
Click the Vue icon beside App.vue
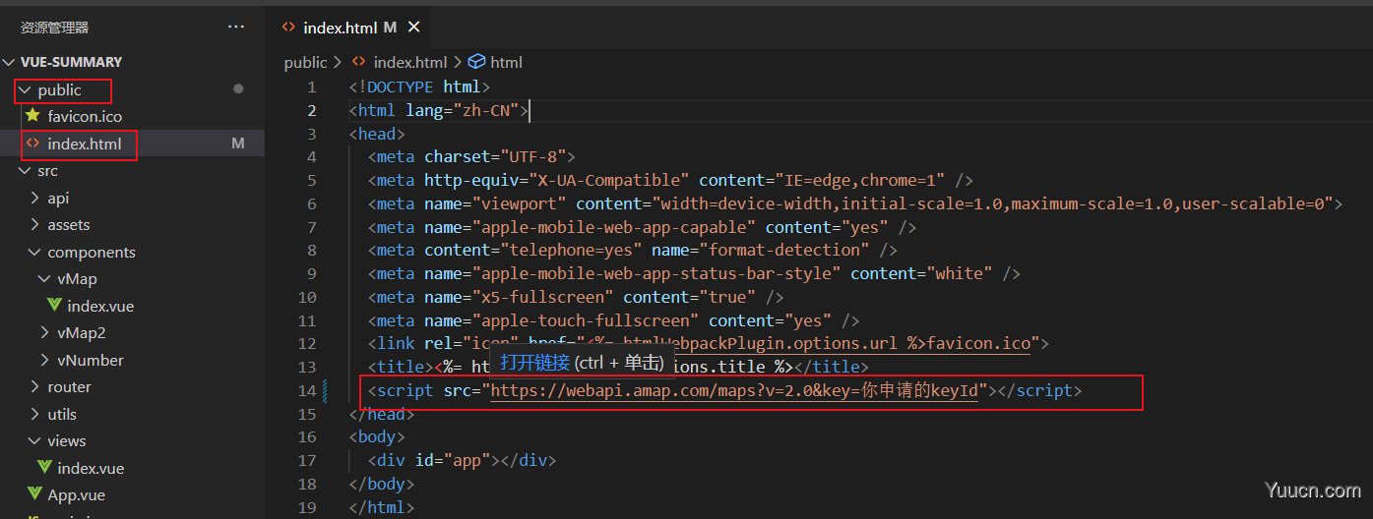click(32, 494)
